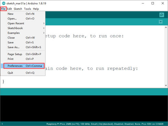Close the sketch using the Close entry

point(23,38)
